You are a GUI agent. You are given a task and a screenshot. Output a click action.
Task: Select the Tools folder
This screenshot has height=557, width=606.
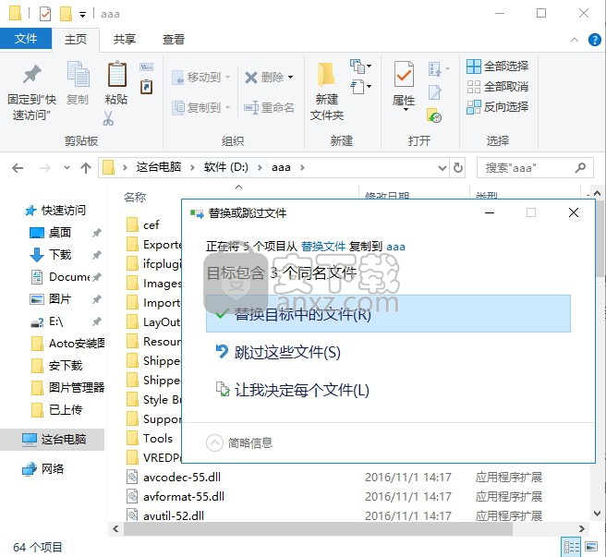158,439
